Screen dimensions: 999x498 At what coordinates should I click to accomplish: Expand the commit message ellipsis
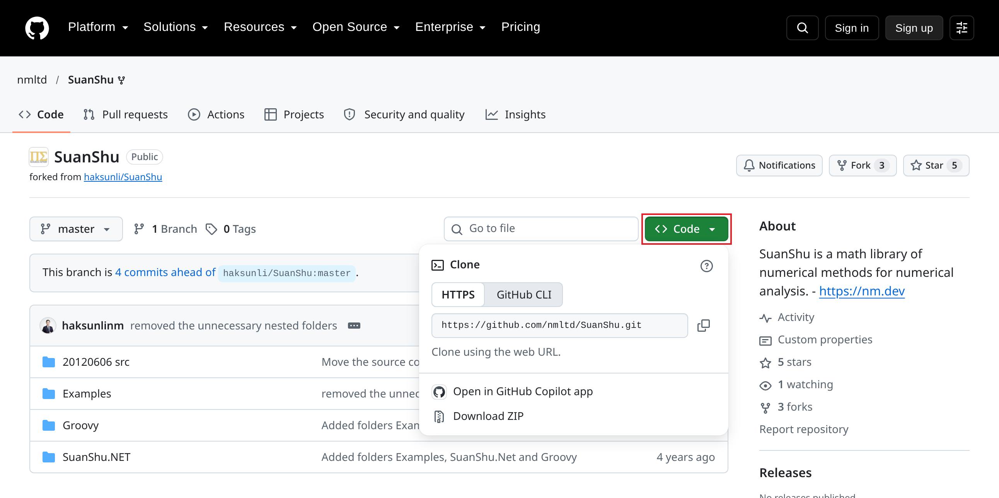point(354,326)
